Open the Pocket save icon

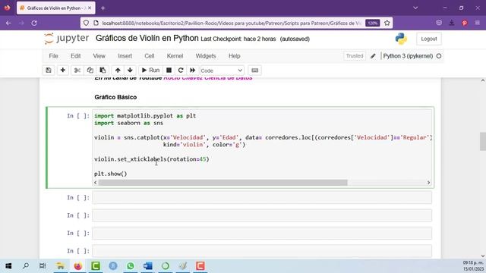(439, 23)
